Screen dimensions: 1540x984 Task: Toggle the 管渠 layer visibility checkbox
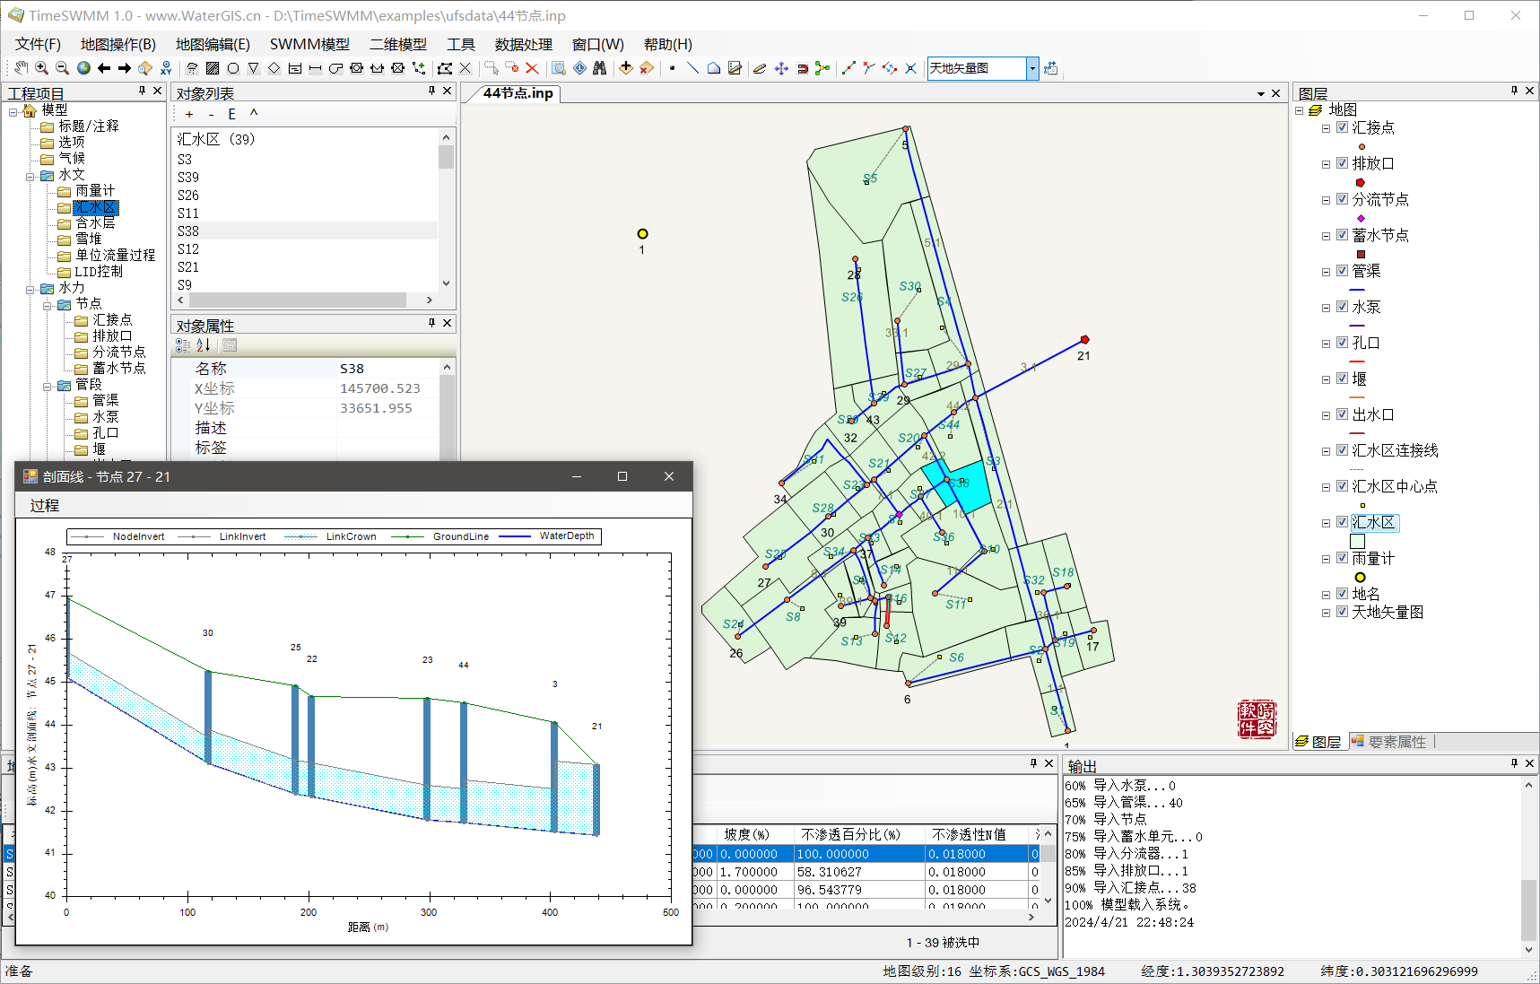point(1342,271)
